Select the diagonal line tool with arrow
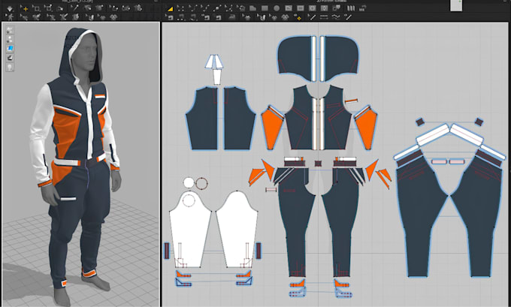 [312, 17]
